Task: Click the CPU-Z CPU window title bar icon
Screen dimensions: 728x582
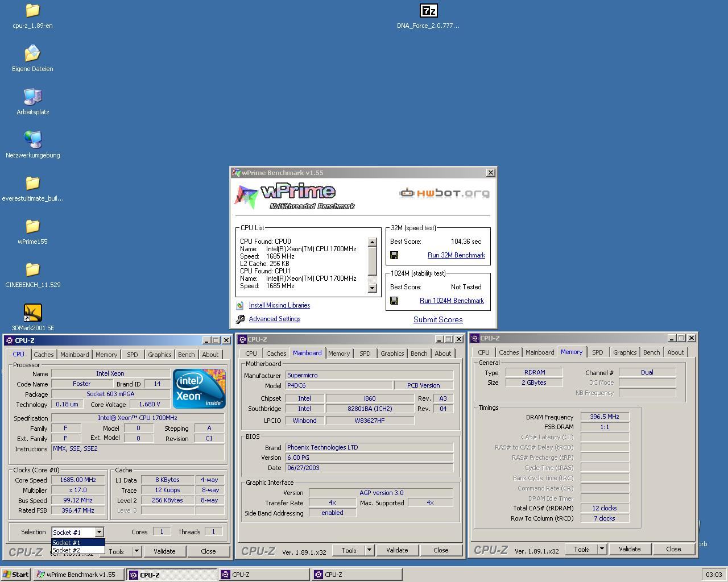Action: tap(10, 340)
